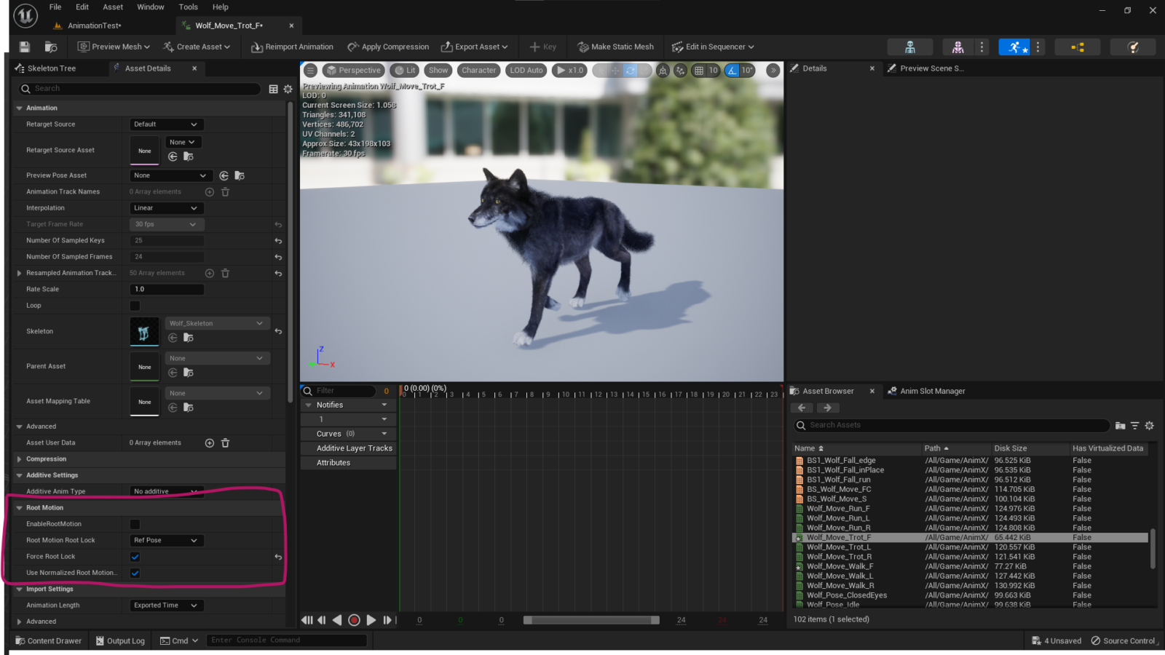Open the Tools menu

pyautogui.click(x=188, y=7)
